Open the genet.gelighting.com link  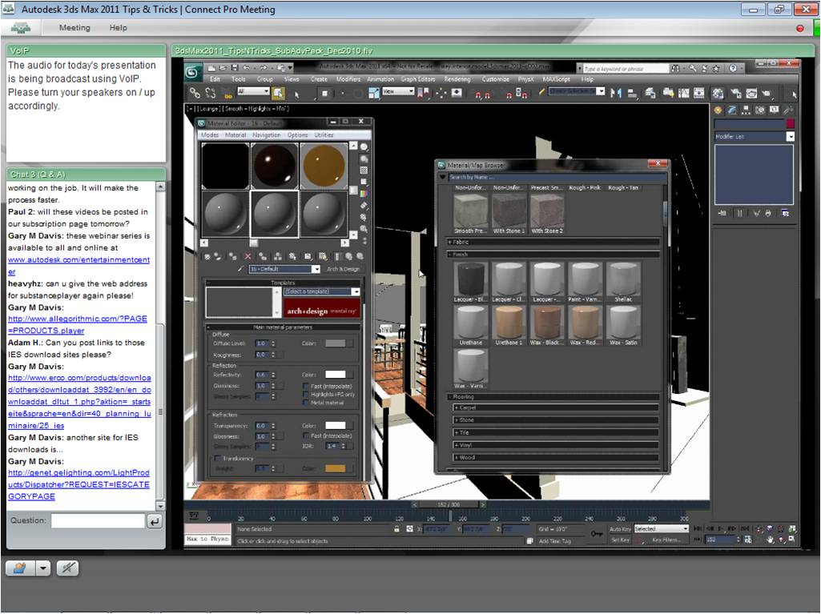click(78, 484)
